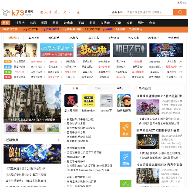This screenshot has width=188, height=187.
Task: Open 厂商 in the navigation bar
Action: click(x=118, y=23)
